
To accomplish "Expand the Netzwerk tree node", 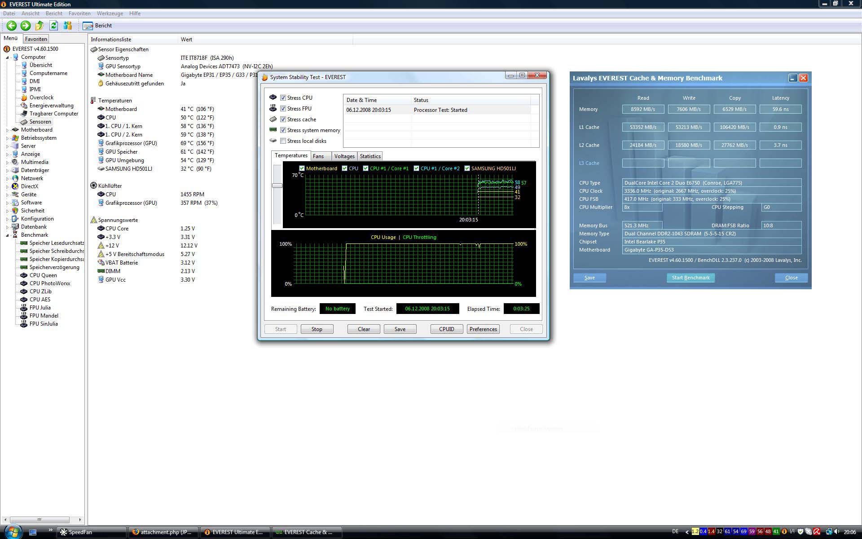I will [x=7, y=178].
